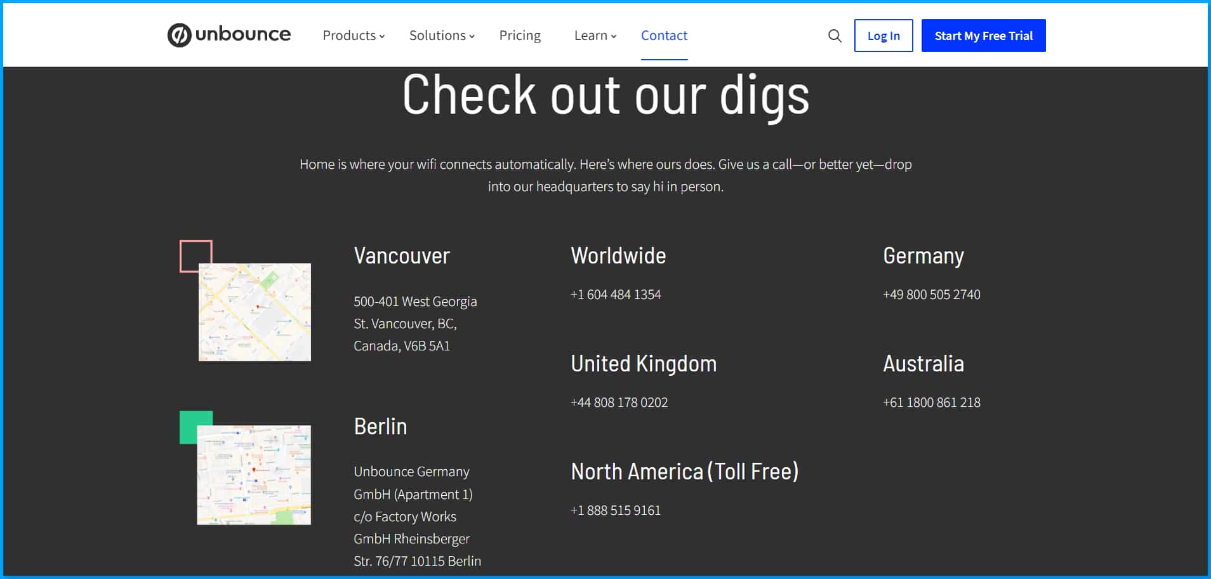Expand the Products dropdown menu
The width and height of the screenshot is (1211, 579).
click(354, 36)
